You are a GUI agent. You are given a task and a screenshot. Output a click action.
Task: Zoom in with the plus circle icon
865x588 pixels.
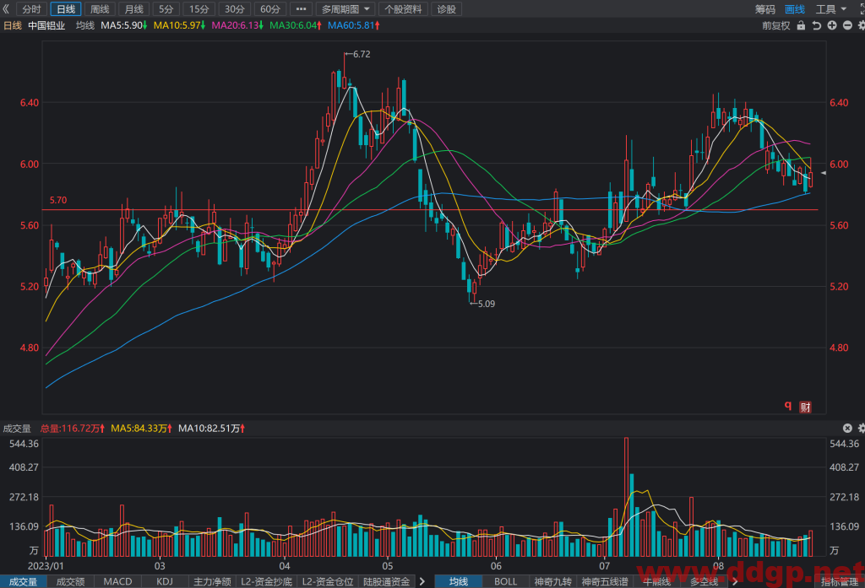(832, 25)
